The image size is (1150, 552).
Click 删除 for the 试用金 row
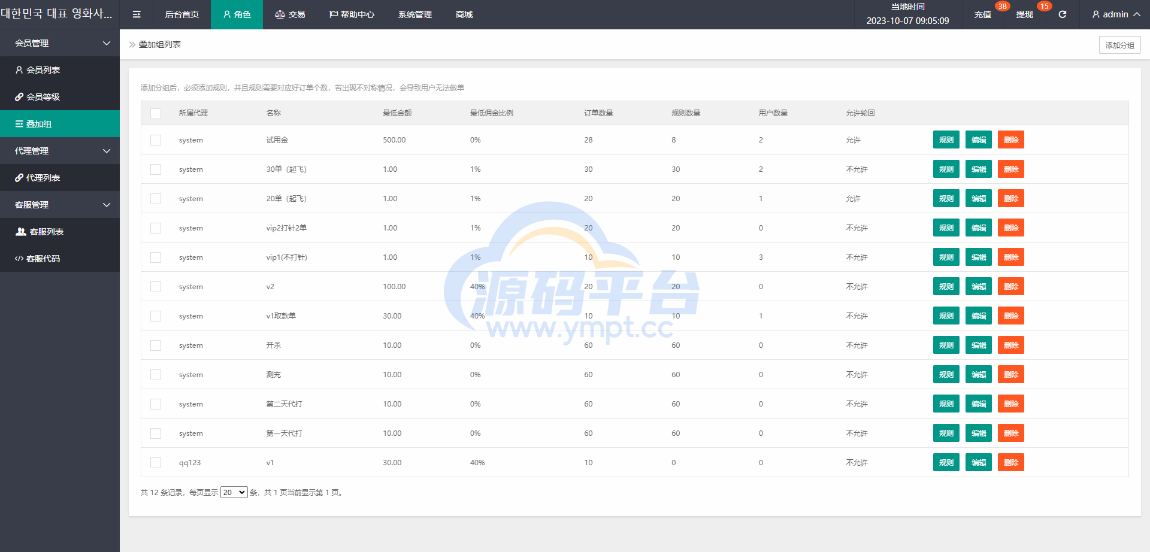(1011, 139)
